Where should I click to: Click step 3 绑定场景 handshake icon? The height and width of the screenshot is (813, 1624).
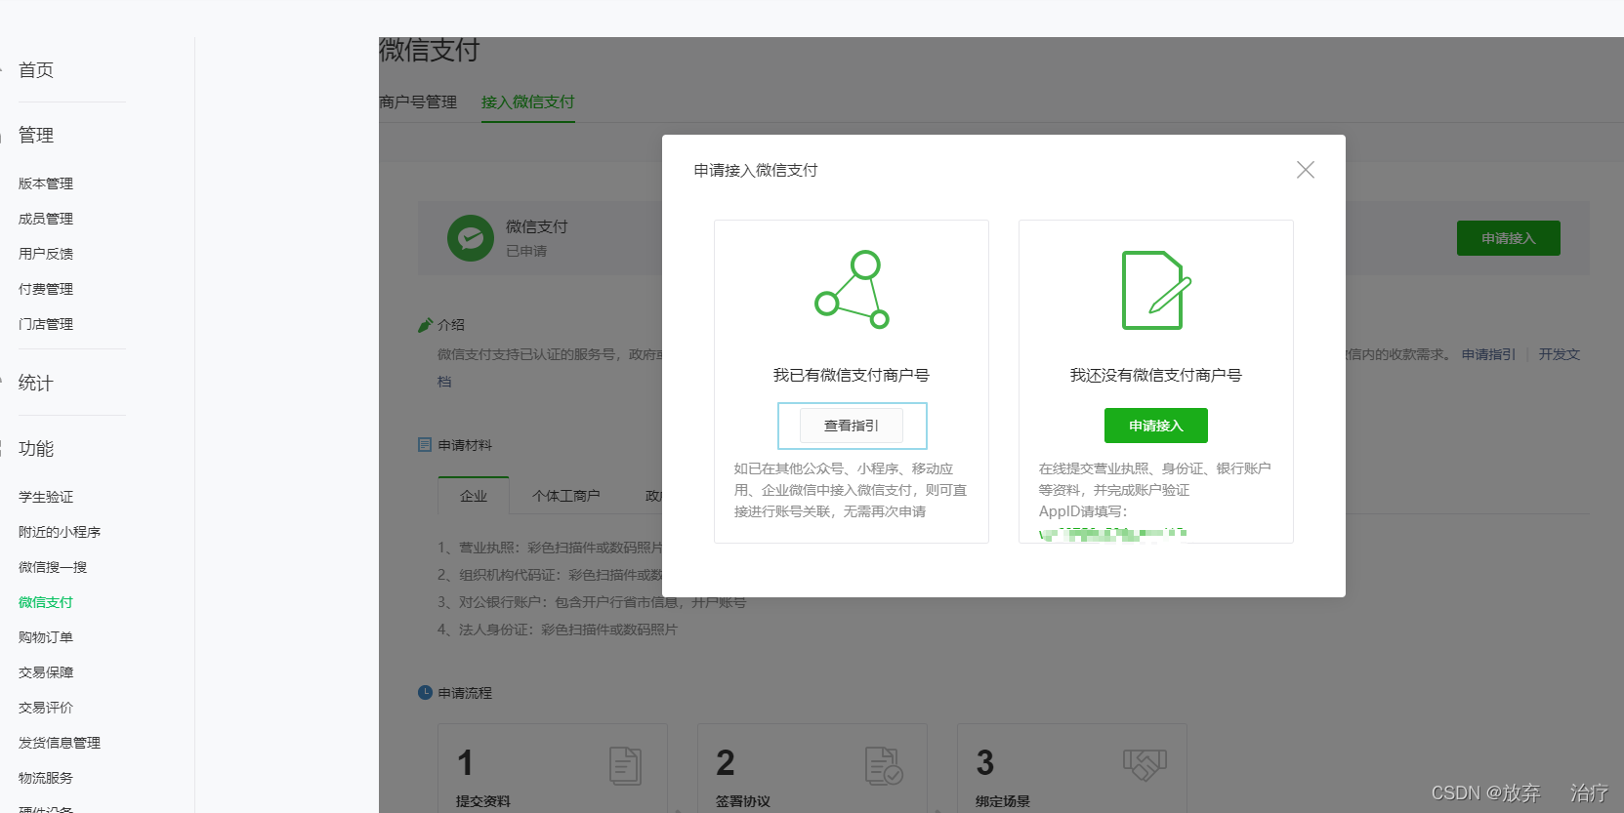pos(1145,764)
